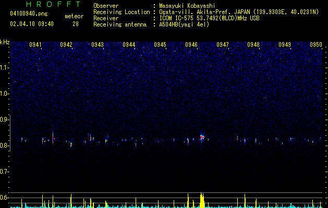The image size is (328, 208).
Task: Click the meteor count 28
Action: (x=76, y=24)
